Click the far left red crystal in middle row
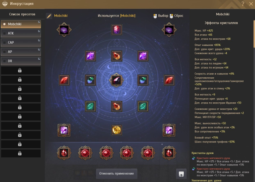 (x=64, y=80)
